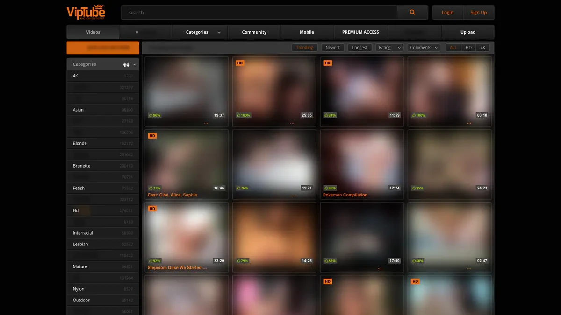This screenshot has height=315, width=561.
Task: Click the orange banner button above Categories
Action: coord(103,48)
